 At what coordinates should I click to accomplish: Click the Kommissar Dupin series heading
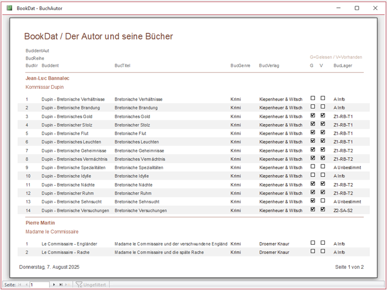45,87
